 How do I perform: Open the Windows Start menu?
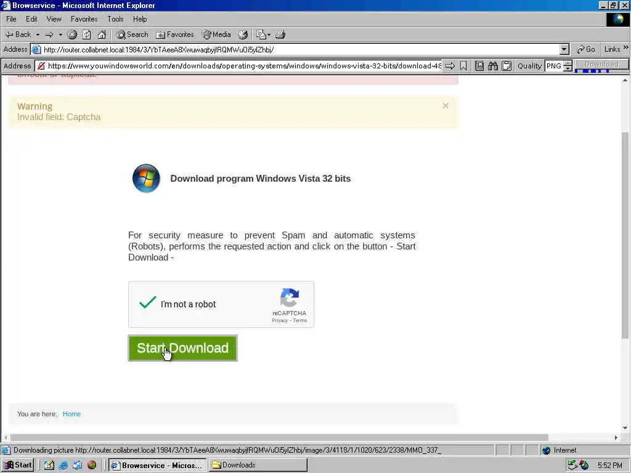[x=18, y=465]
